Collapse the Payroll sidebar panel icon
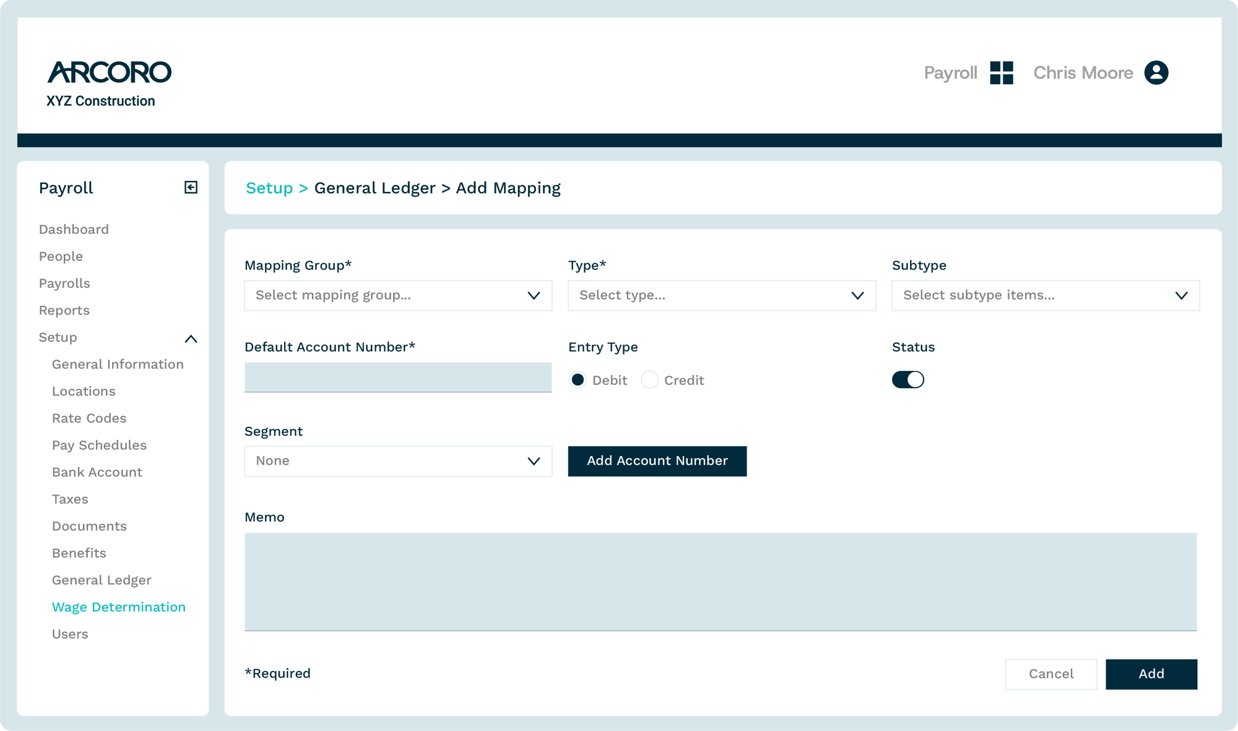This screenshot has height=731, width=1238. (x=191, y=188)
